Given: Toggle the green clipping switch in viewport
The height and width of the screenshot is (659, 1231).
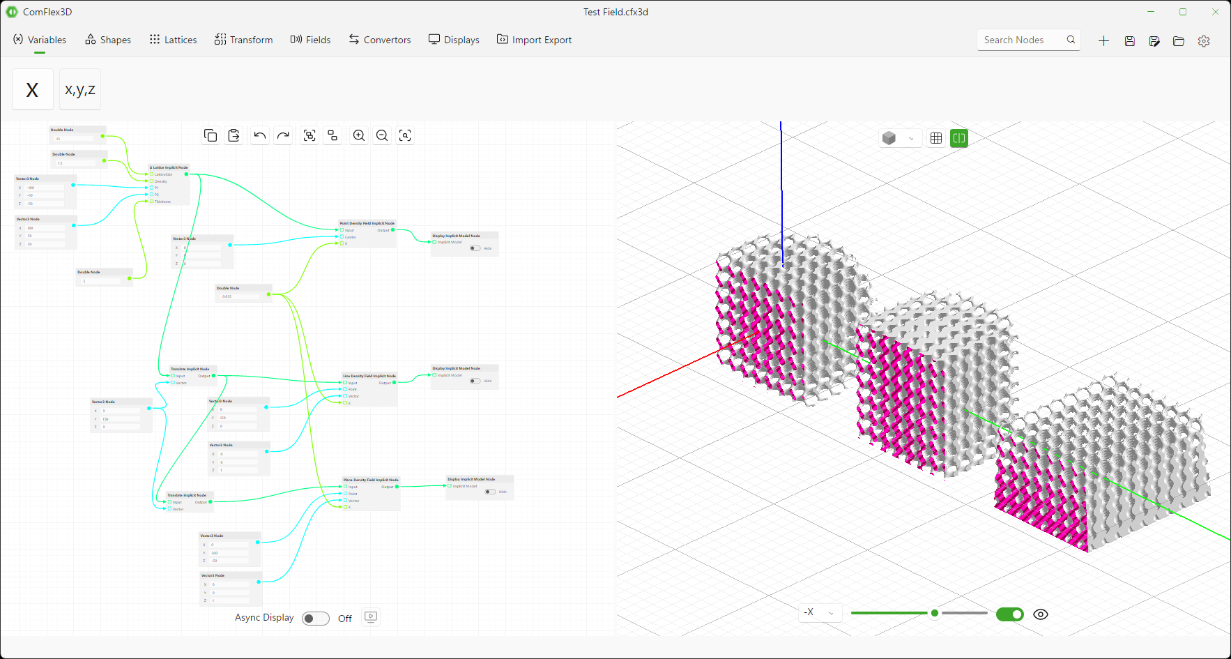Looking at the screenshot, I should 1010,614.
